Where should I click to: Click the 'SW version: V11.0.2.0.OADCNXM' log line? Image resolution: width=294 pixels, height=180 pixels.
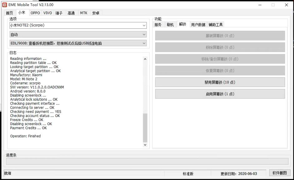click(x=37, y=87)
